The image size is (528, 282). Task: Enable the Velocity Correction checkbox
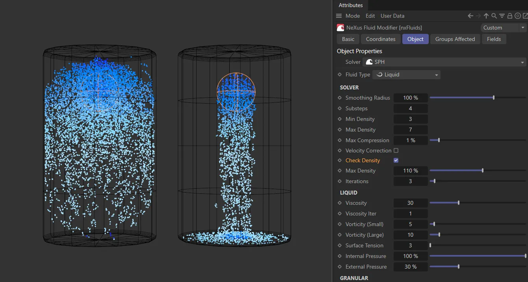tap(396, 150)
